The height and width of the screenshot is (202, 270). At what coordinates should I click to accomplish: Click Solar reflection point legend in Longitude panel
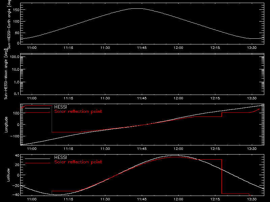click(x=78, y=111)
